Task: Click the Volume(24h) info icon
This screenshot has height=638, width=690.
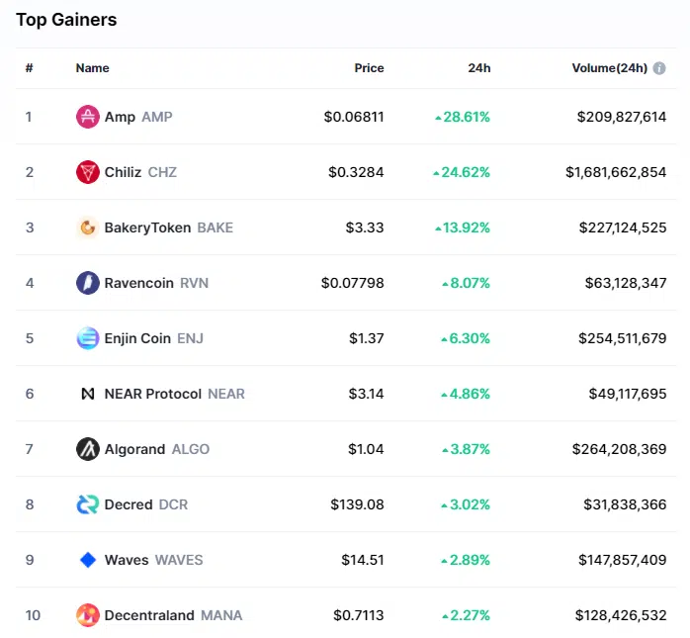Action: [659, 68]
